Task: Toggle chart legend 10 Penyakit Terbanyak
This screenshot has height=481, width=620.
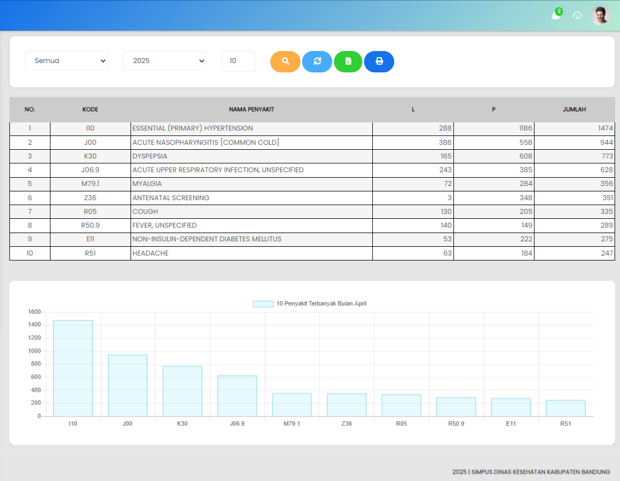Action: coord(321,303)
